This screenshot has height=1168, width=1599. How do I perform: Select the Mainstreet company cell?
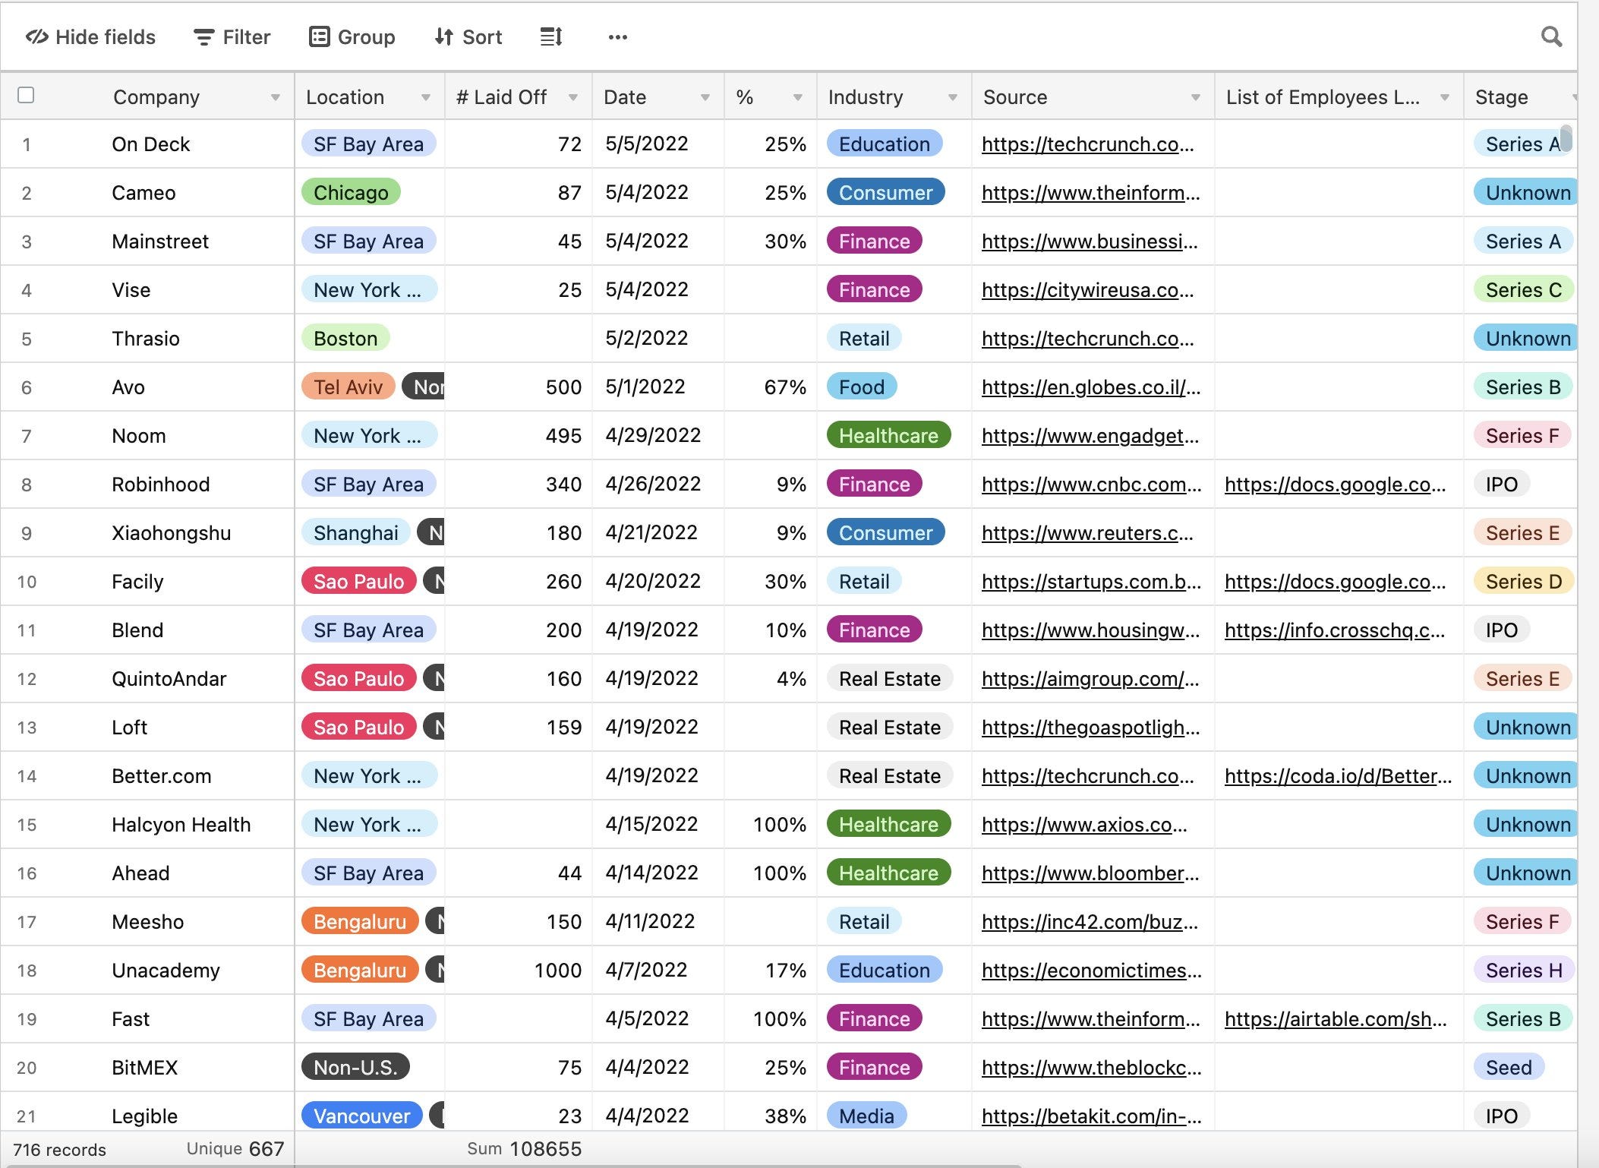160,241
